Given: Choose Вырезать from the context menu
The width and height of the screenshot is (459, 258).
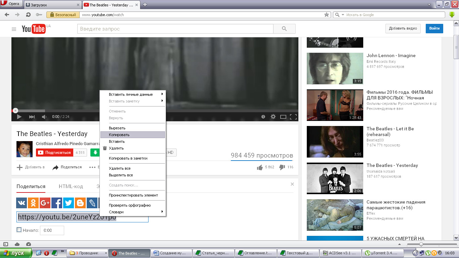Looking at the screenshot, I should tap(133, 128).
